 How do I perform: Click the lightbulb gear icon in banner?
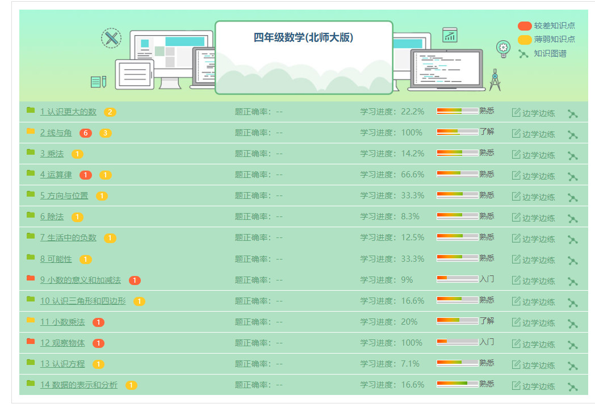click(x=503, y=49)
